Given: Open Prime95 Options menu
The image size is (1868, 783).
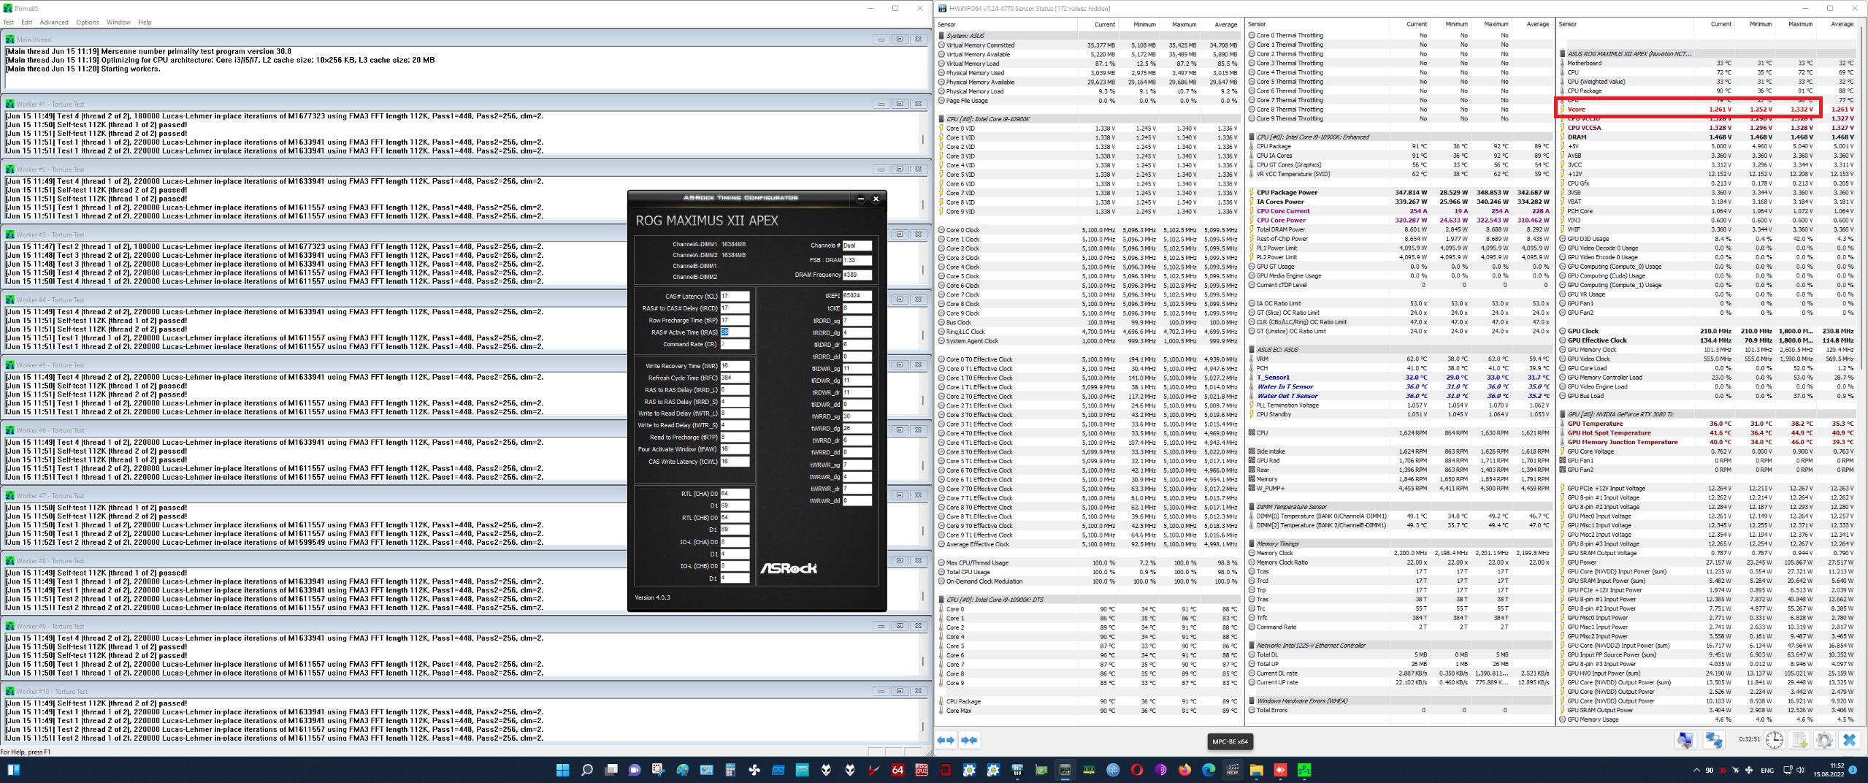Looking at the screenshot, I should click(x=88, y=22).
